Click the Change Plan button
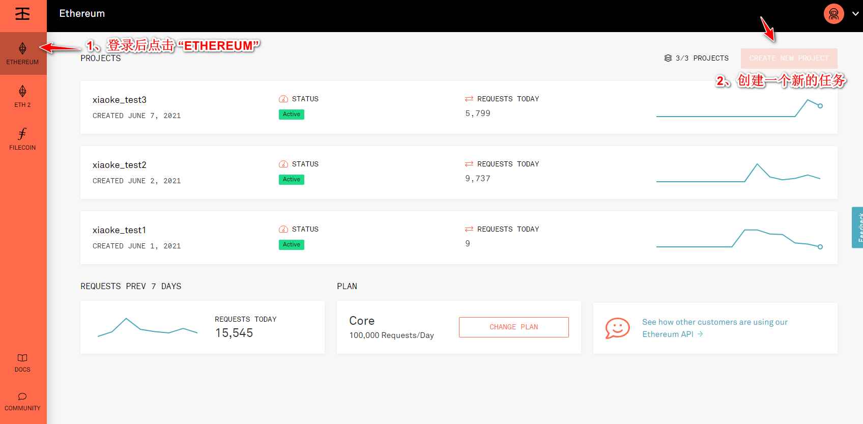Screen dimensions: 863x424 [x=513, y=327]
